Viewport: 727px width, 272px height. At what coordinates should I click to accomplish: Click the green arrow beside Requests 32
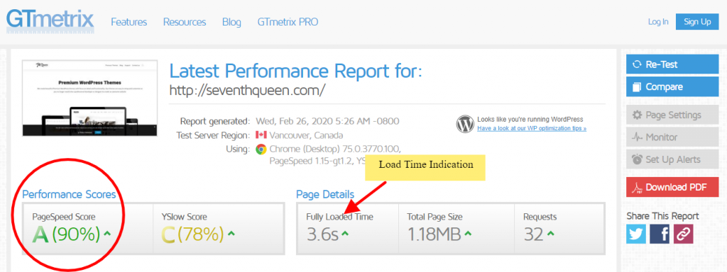[550, 233]
